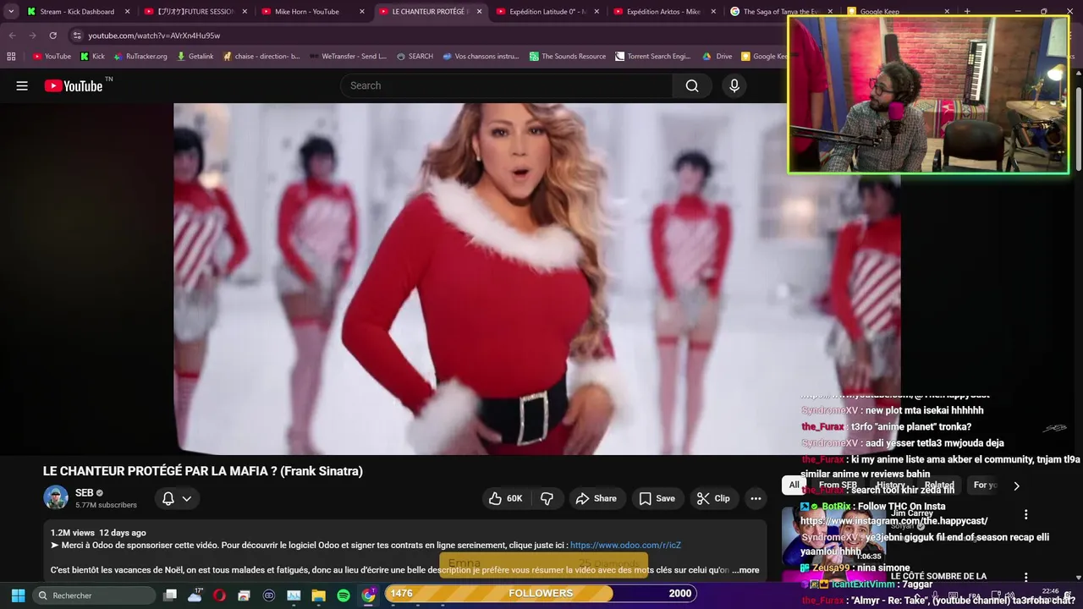This screenshot has width=1083, height=609.
Task: Switch to Mike Horn - YouTube tab
Action: pos(311,12)
